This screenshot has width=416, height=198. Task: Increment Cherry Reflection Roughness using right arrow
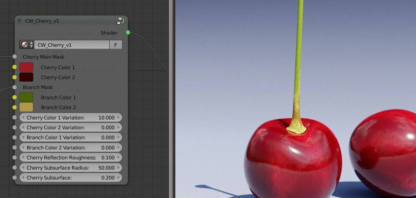click(x=119, y=157)
